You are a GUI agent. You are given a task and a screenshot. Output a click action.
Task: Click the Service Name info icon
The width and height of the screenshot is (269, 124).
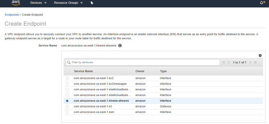click(x=120, y=45)
